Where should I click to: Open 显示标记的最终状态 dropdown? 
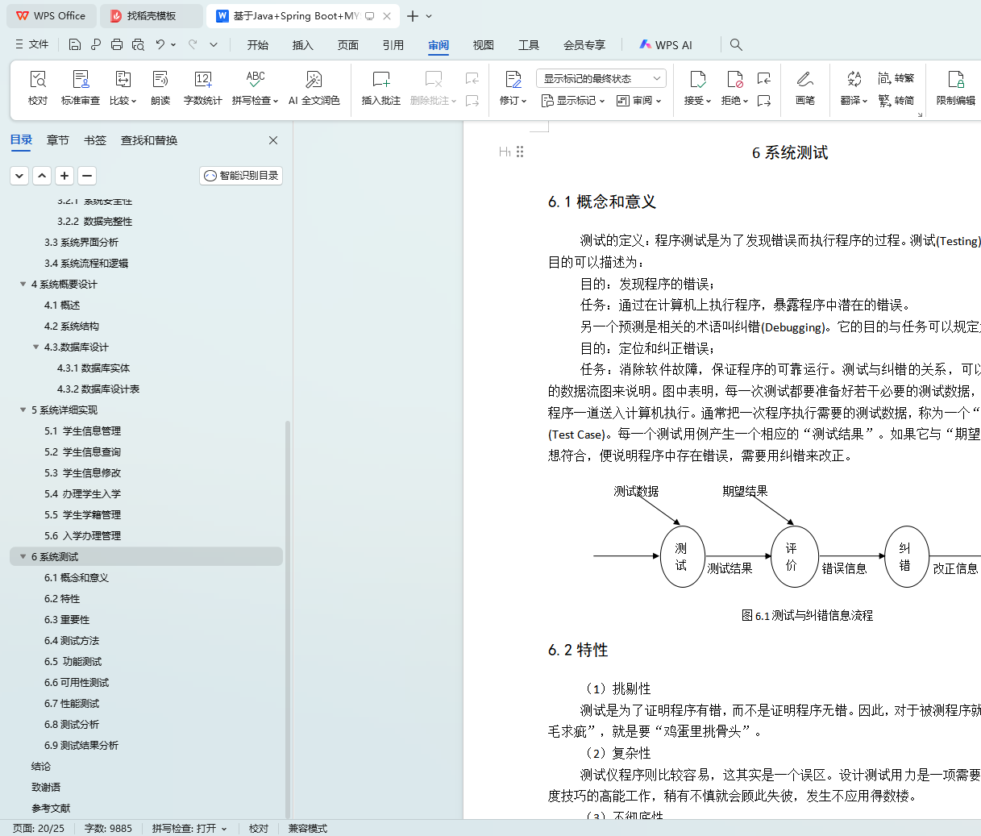click(x=601, y=78)
